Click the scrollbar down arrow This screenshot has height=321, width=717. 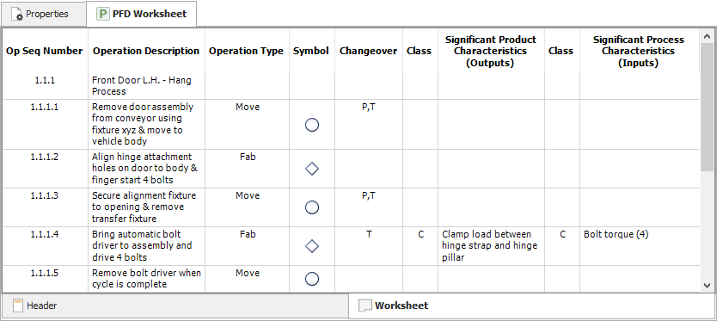[707, 285]
